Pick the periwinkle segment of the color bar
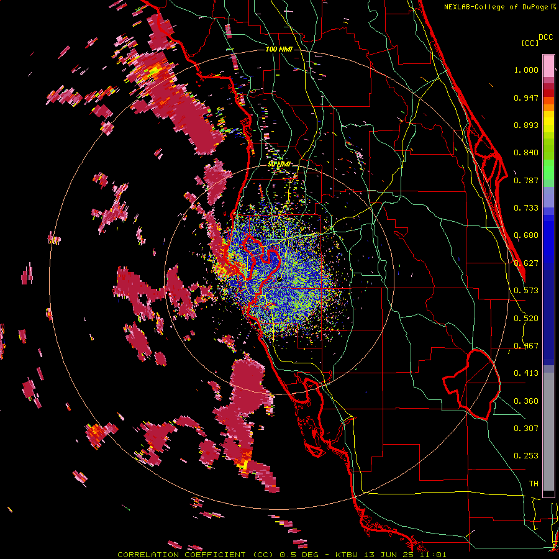The image size is (559, 559). coord(548,197)
